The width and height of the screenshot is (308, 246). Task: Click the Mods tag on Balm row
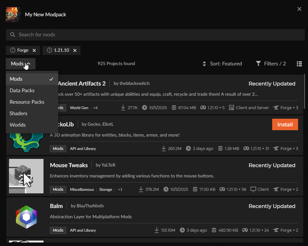[58, 230]
